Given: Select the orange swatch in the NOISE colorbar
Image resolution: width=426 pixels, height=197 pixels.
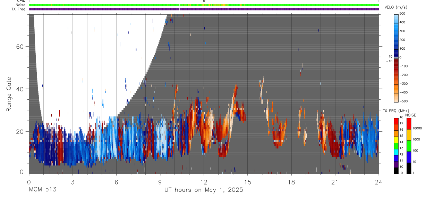Looking at the screenshot, I should (x=408, y=135).
